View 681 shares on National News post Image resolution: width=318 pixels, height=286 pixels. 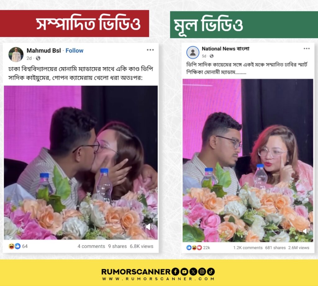(275, 248)
